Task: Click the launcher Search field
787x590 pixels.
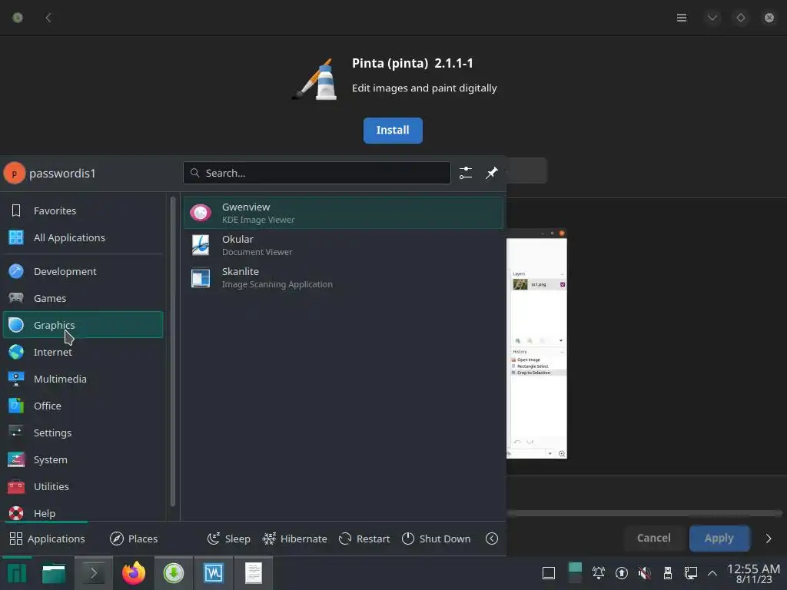Action: tap(317, 173)
